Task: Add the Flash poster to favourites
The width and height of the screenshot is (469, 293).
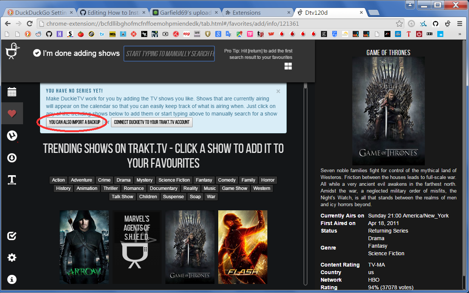Action: point(243,247)
